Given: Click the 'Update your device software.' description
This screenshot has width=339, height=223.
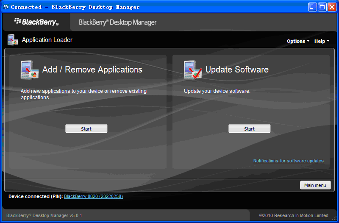Looking at the screenshot, I should (217, 91).
